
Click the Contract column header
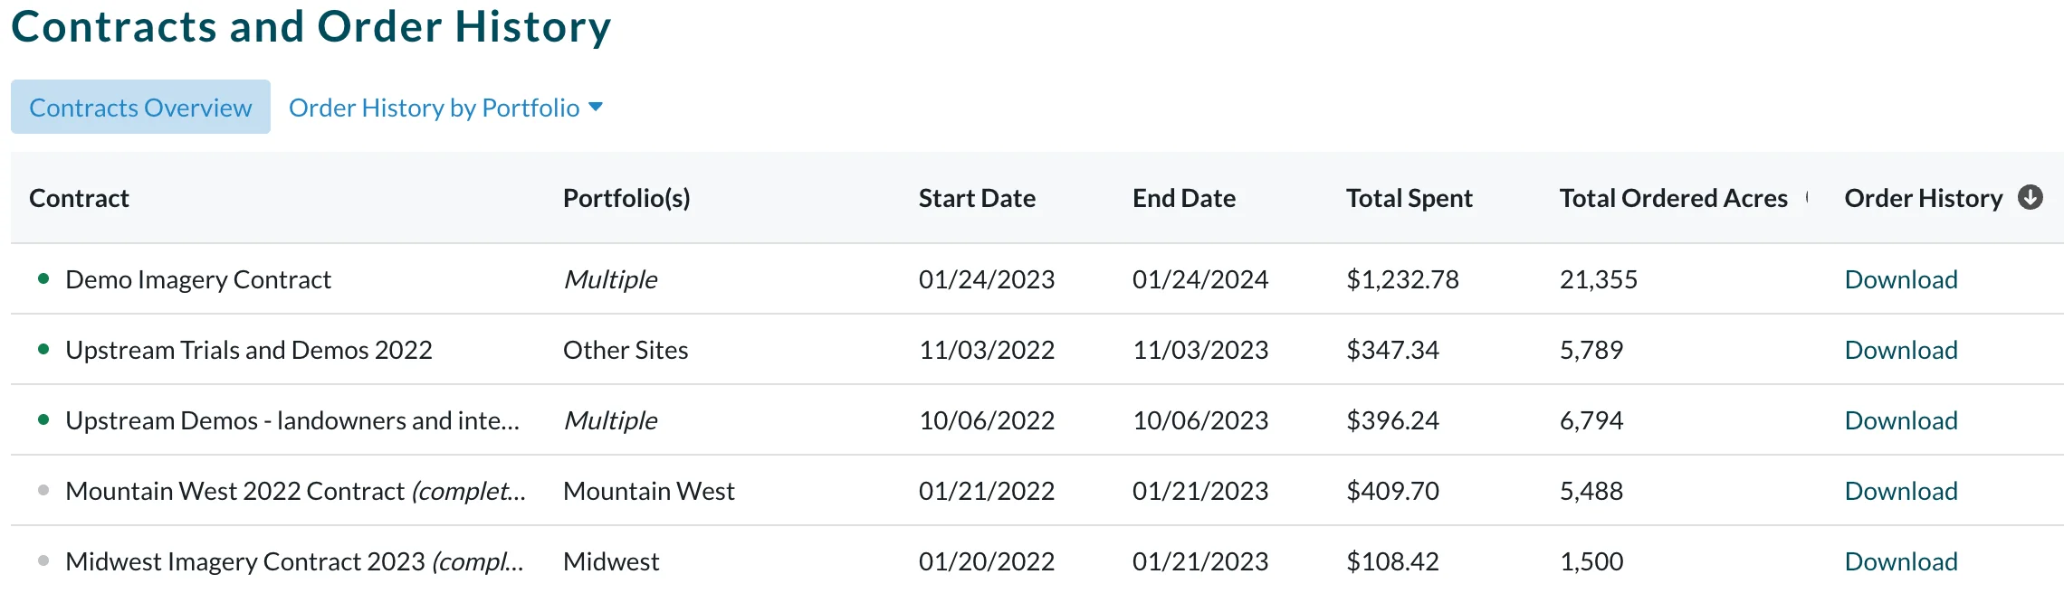click(x=79, y=198)
